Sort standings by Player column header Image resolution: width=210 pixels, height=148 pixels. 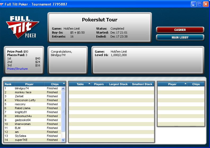pyautogui.click(x=29, y=84)
